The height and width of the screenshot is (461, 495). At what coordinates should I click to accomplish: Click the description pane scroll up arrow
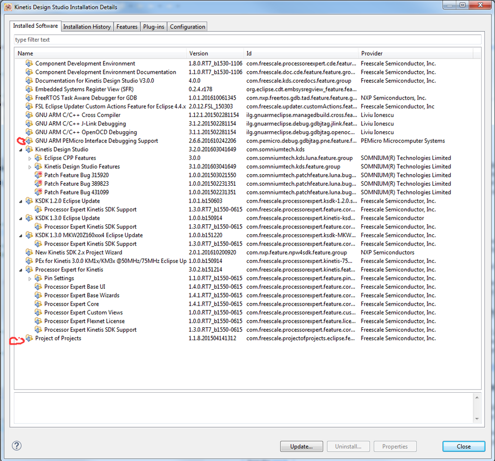477,398
